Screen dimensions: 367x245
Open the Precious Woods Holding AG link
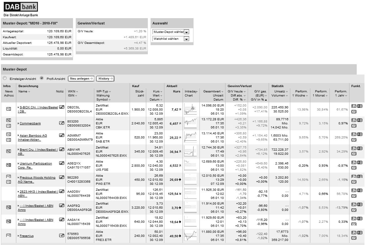tap(37, 180)
